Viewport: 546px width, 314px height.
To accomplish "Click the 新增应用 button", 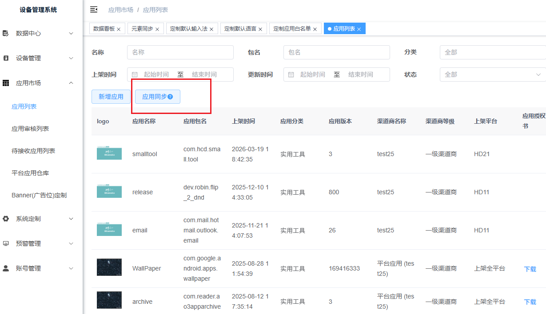I will (111, 97).
